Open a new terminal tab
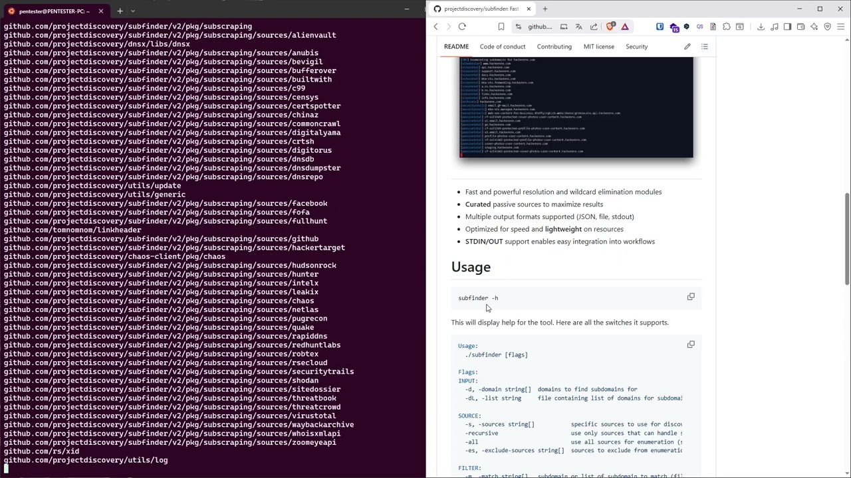Viewport: 851px width, 478px height. [120, 11]
